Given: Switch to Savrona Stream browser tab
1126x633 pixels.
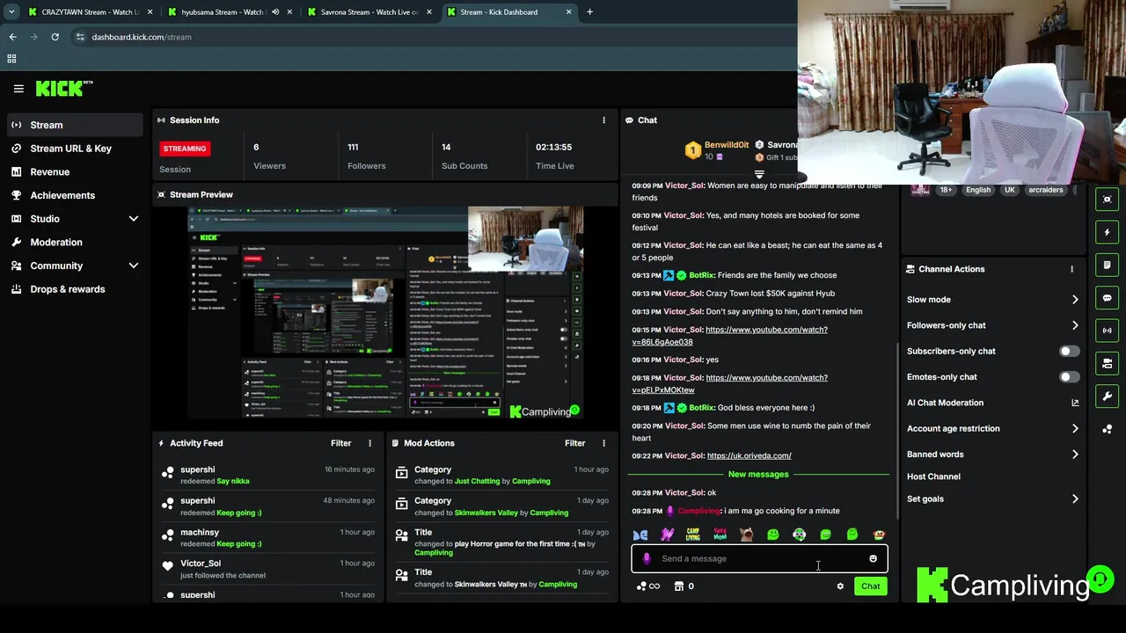Looking at the screenshot, I should (369, 12).
